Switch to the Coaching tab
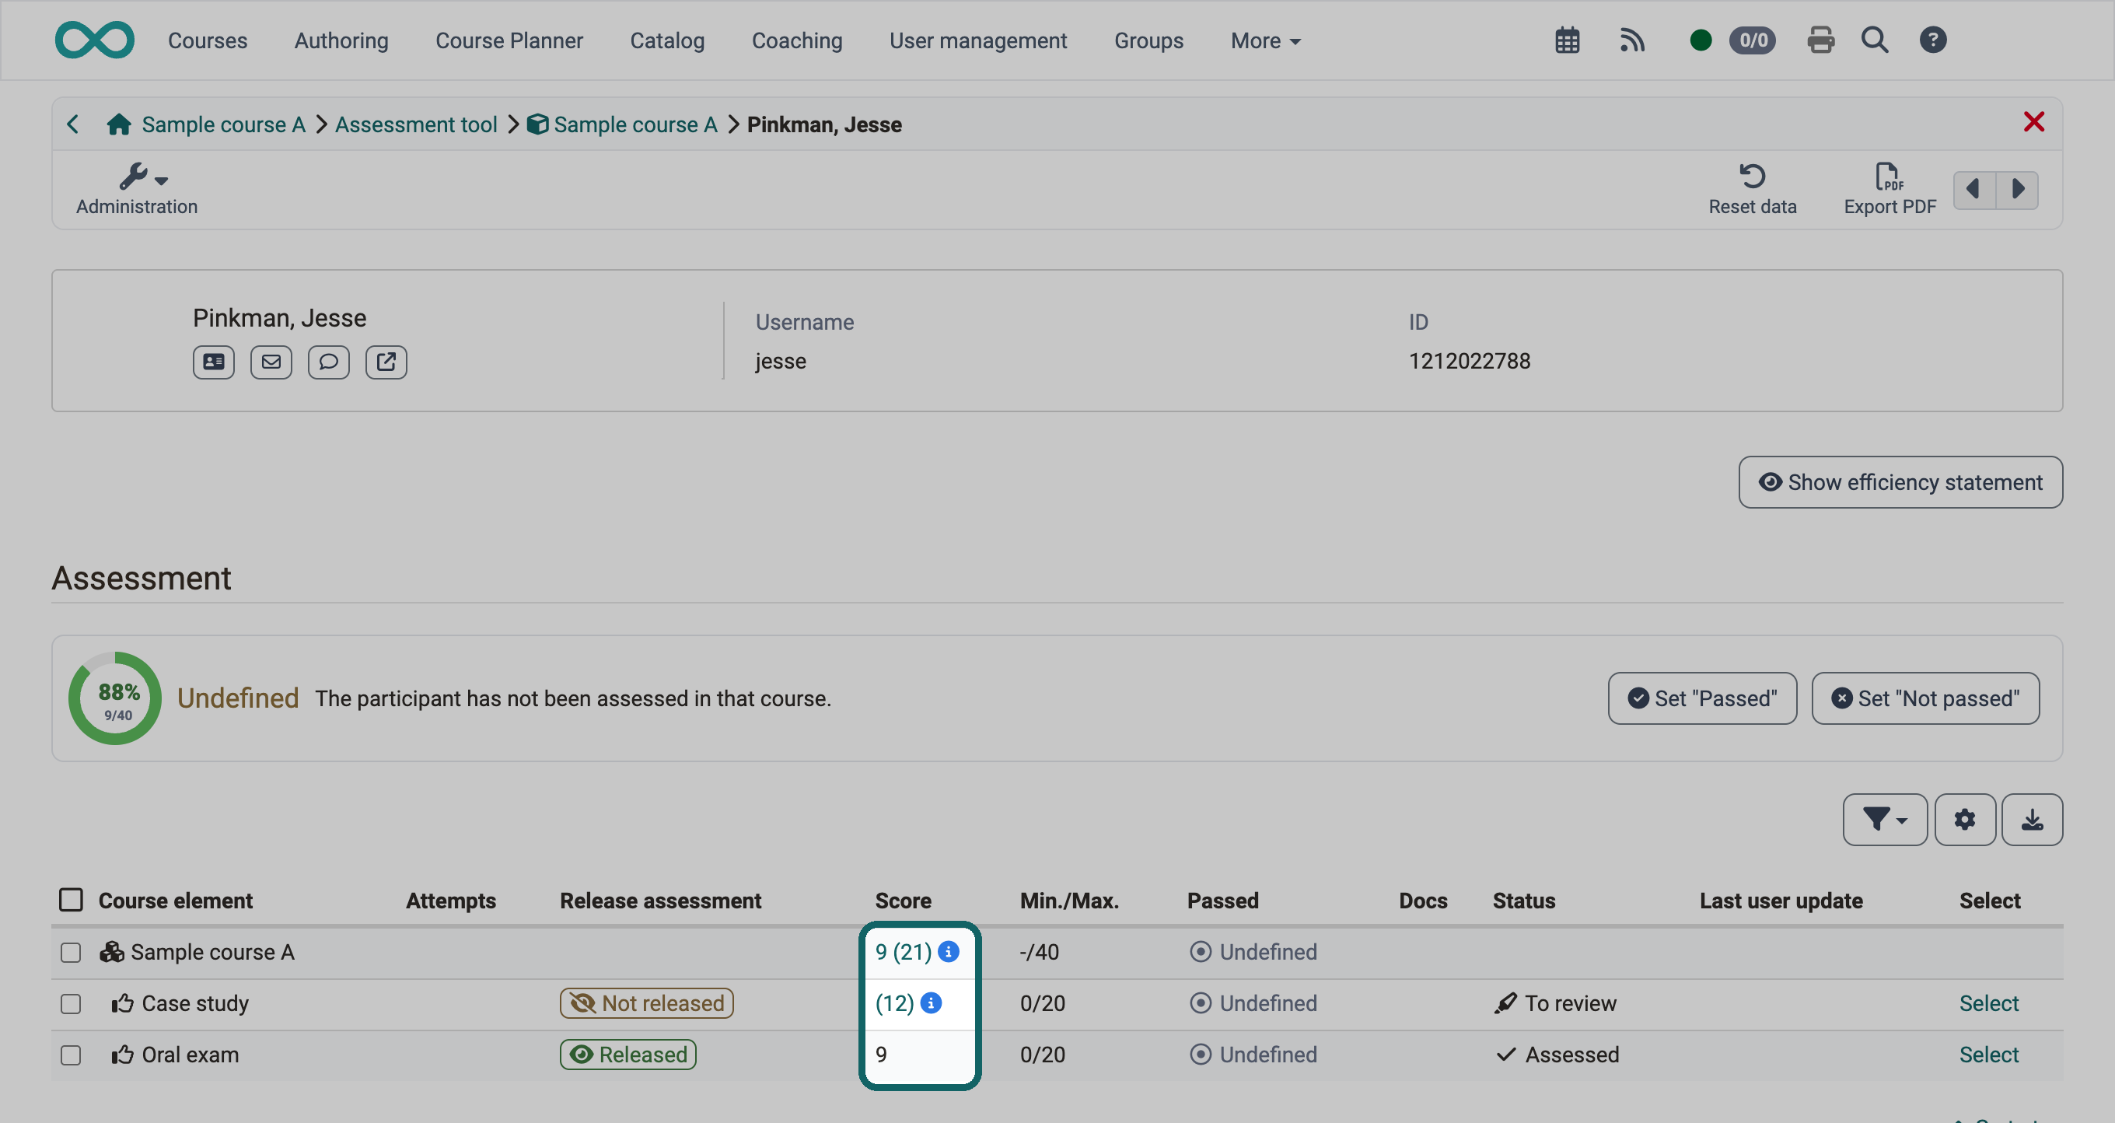Image resolution: width=2115 pixels, height=1123 pixels. pos(796,41)
